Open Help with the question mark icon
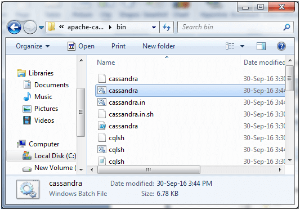The width and height of the screenshot is (300, 210). point(281,46)
